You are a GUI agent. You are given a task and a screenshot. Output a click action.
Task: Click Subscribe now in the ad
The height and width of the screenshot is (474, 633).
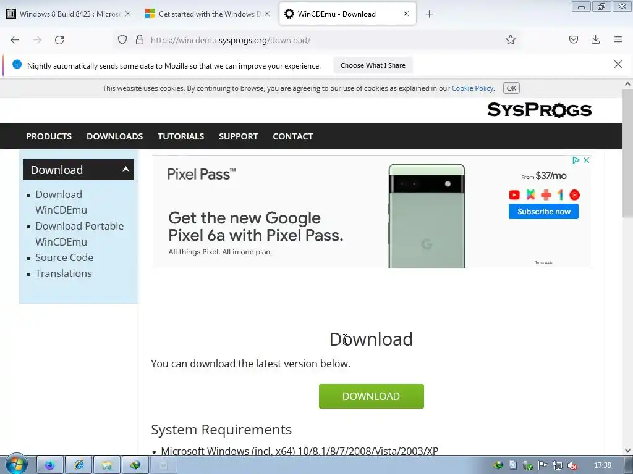[x=543, y=211]
